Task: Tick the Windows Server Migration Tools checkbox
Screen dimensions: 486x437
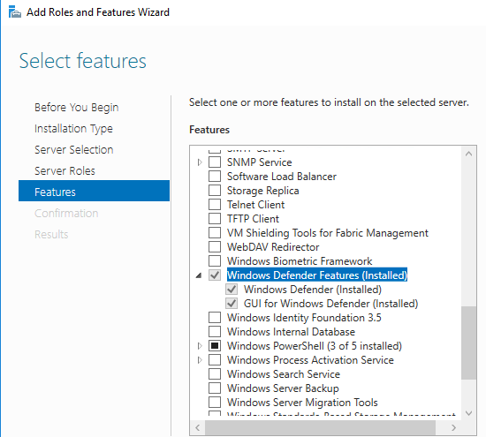Action: tap(215, 402)
